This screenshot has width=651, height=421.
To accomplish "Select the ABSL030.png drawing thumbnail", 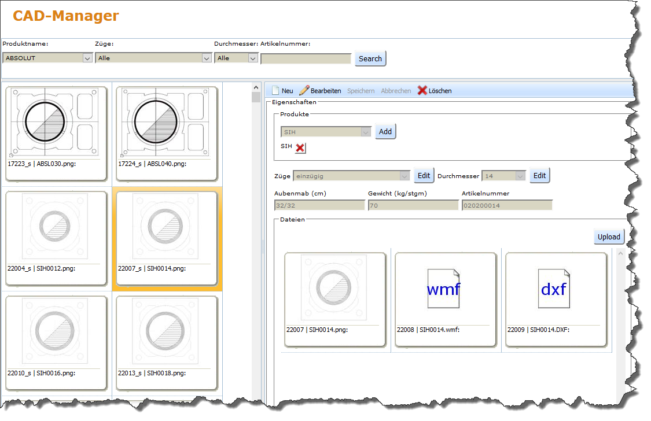I will click(56, 122).
